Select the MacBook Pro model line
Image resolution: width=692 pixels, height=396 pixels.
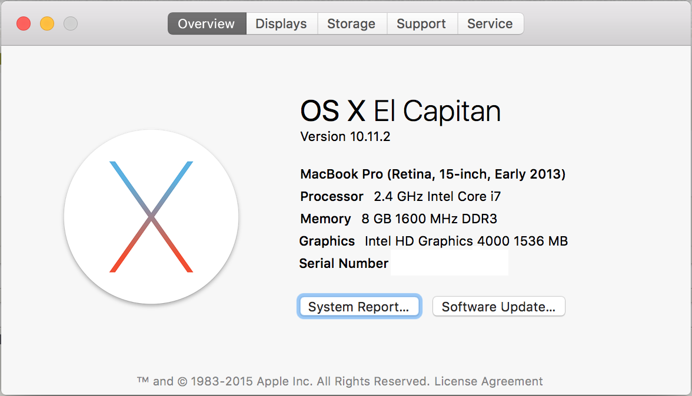point(432,174)
